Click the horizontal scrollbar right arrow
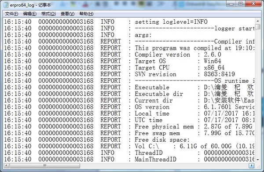The height and width of the screenshot is (172, 264). coord(251,165)
